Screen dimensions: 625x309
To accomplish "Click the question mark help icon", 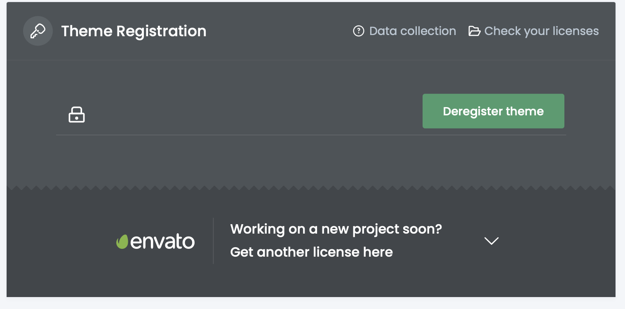I will (x=359, y=31).
